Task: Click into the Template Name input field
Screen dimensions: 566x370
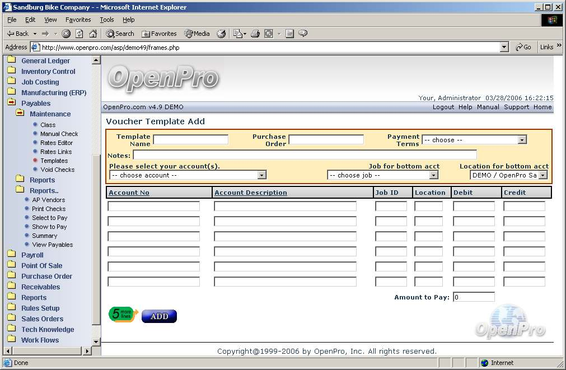Action: (190, 140)
